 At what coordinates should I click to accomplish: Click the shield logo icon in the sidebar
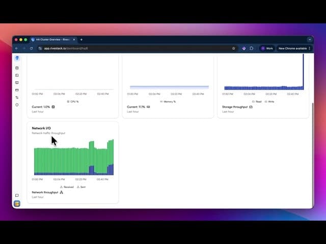click(x=17, y=58)
